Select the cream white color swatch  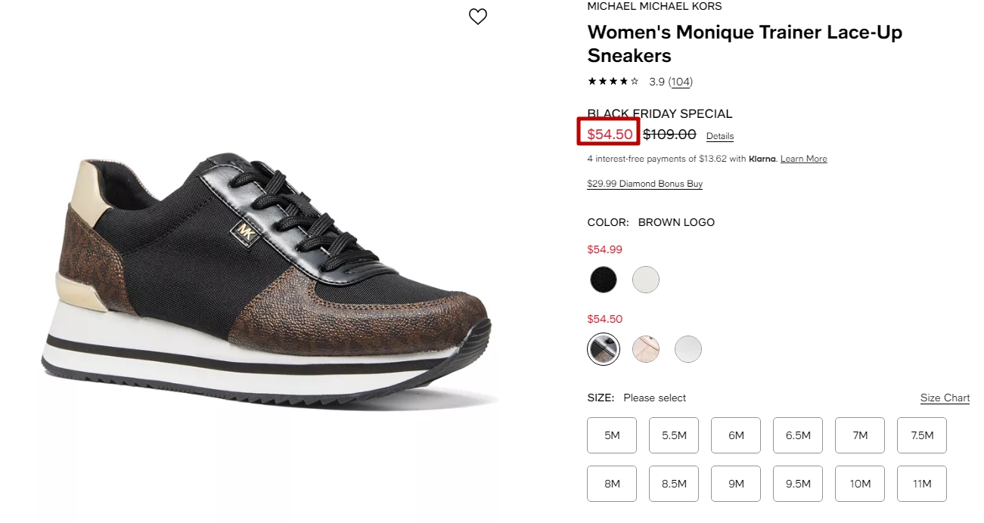point(646,280)
